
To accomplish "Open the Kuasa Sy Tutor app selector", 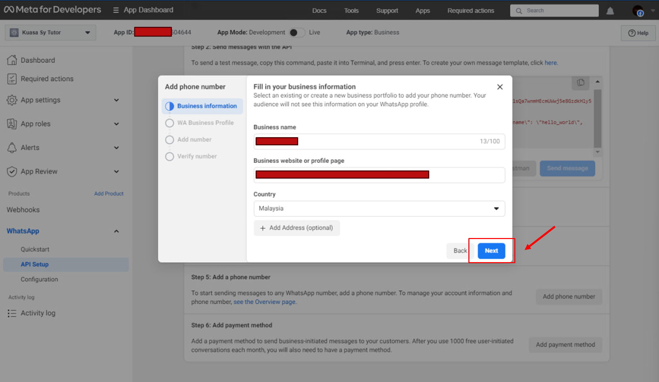I will tap(50, 33).
